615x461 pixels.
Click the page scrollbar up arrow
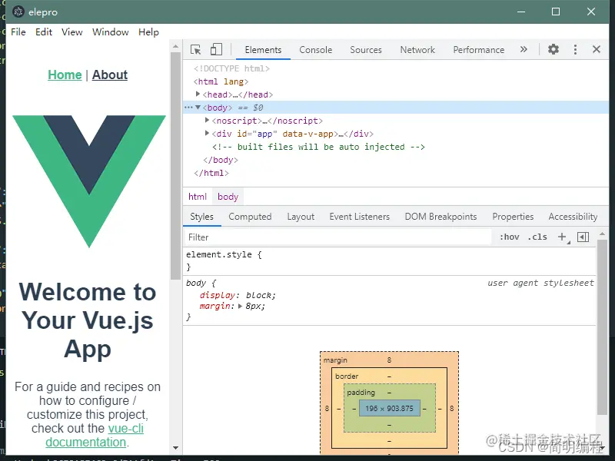click(176, 46)
